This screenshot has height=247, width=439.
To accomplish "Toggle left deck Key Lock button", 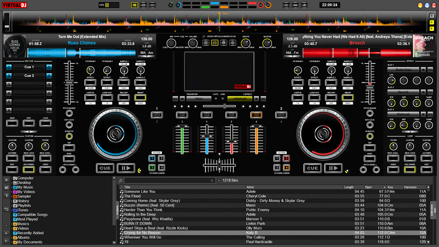I will pos(69,125).
